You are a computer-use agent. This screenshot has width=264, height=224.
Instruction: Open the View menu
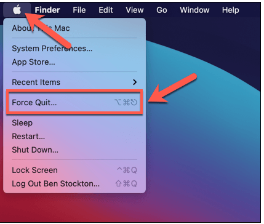(x=135, y=10)
